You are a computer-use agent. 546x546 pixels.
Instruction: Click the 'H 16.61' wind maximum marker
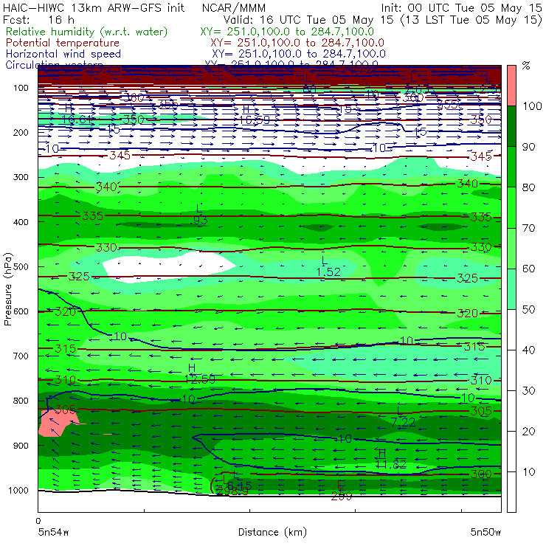(x=77, y=114)
